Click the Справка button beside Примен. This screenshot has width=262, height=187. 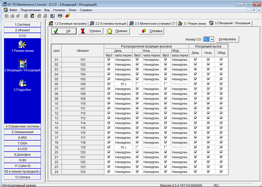coord(151,31)
